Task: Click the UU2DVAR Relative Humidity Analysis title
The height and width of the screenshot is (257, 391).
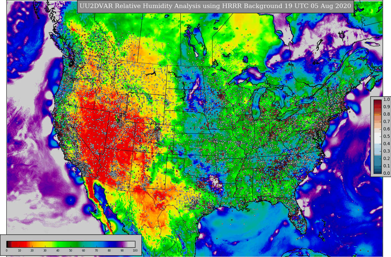Action: pos(215,6)
